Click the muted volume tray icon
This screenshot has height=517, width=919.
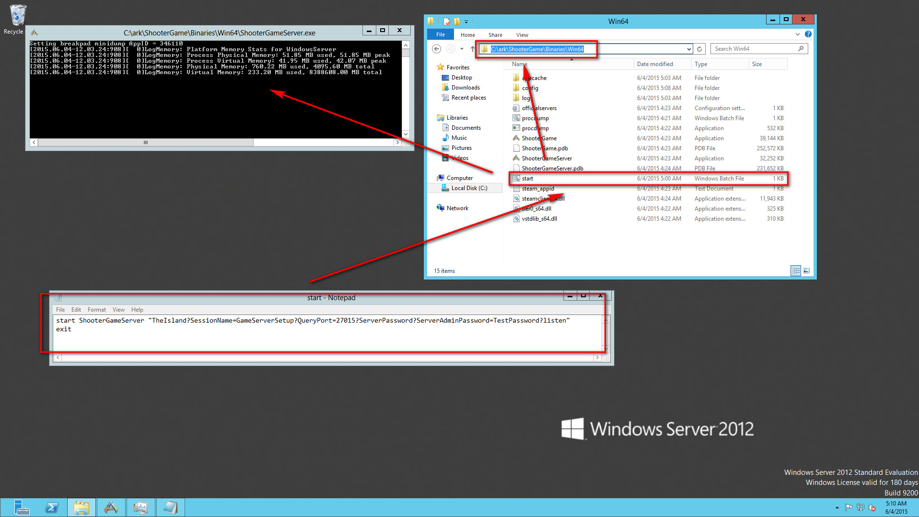click(x=872, y=507)
